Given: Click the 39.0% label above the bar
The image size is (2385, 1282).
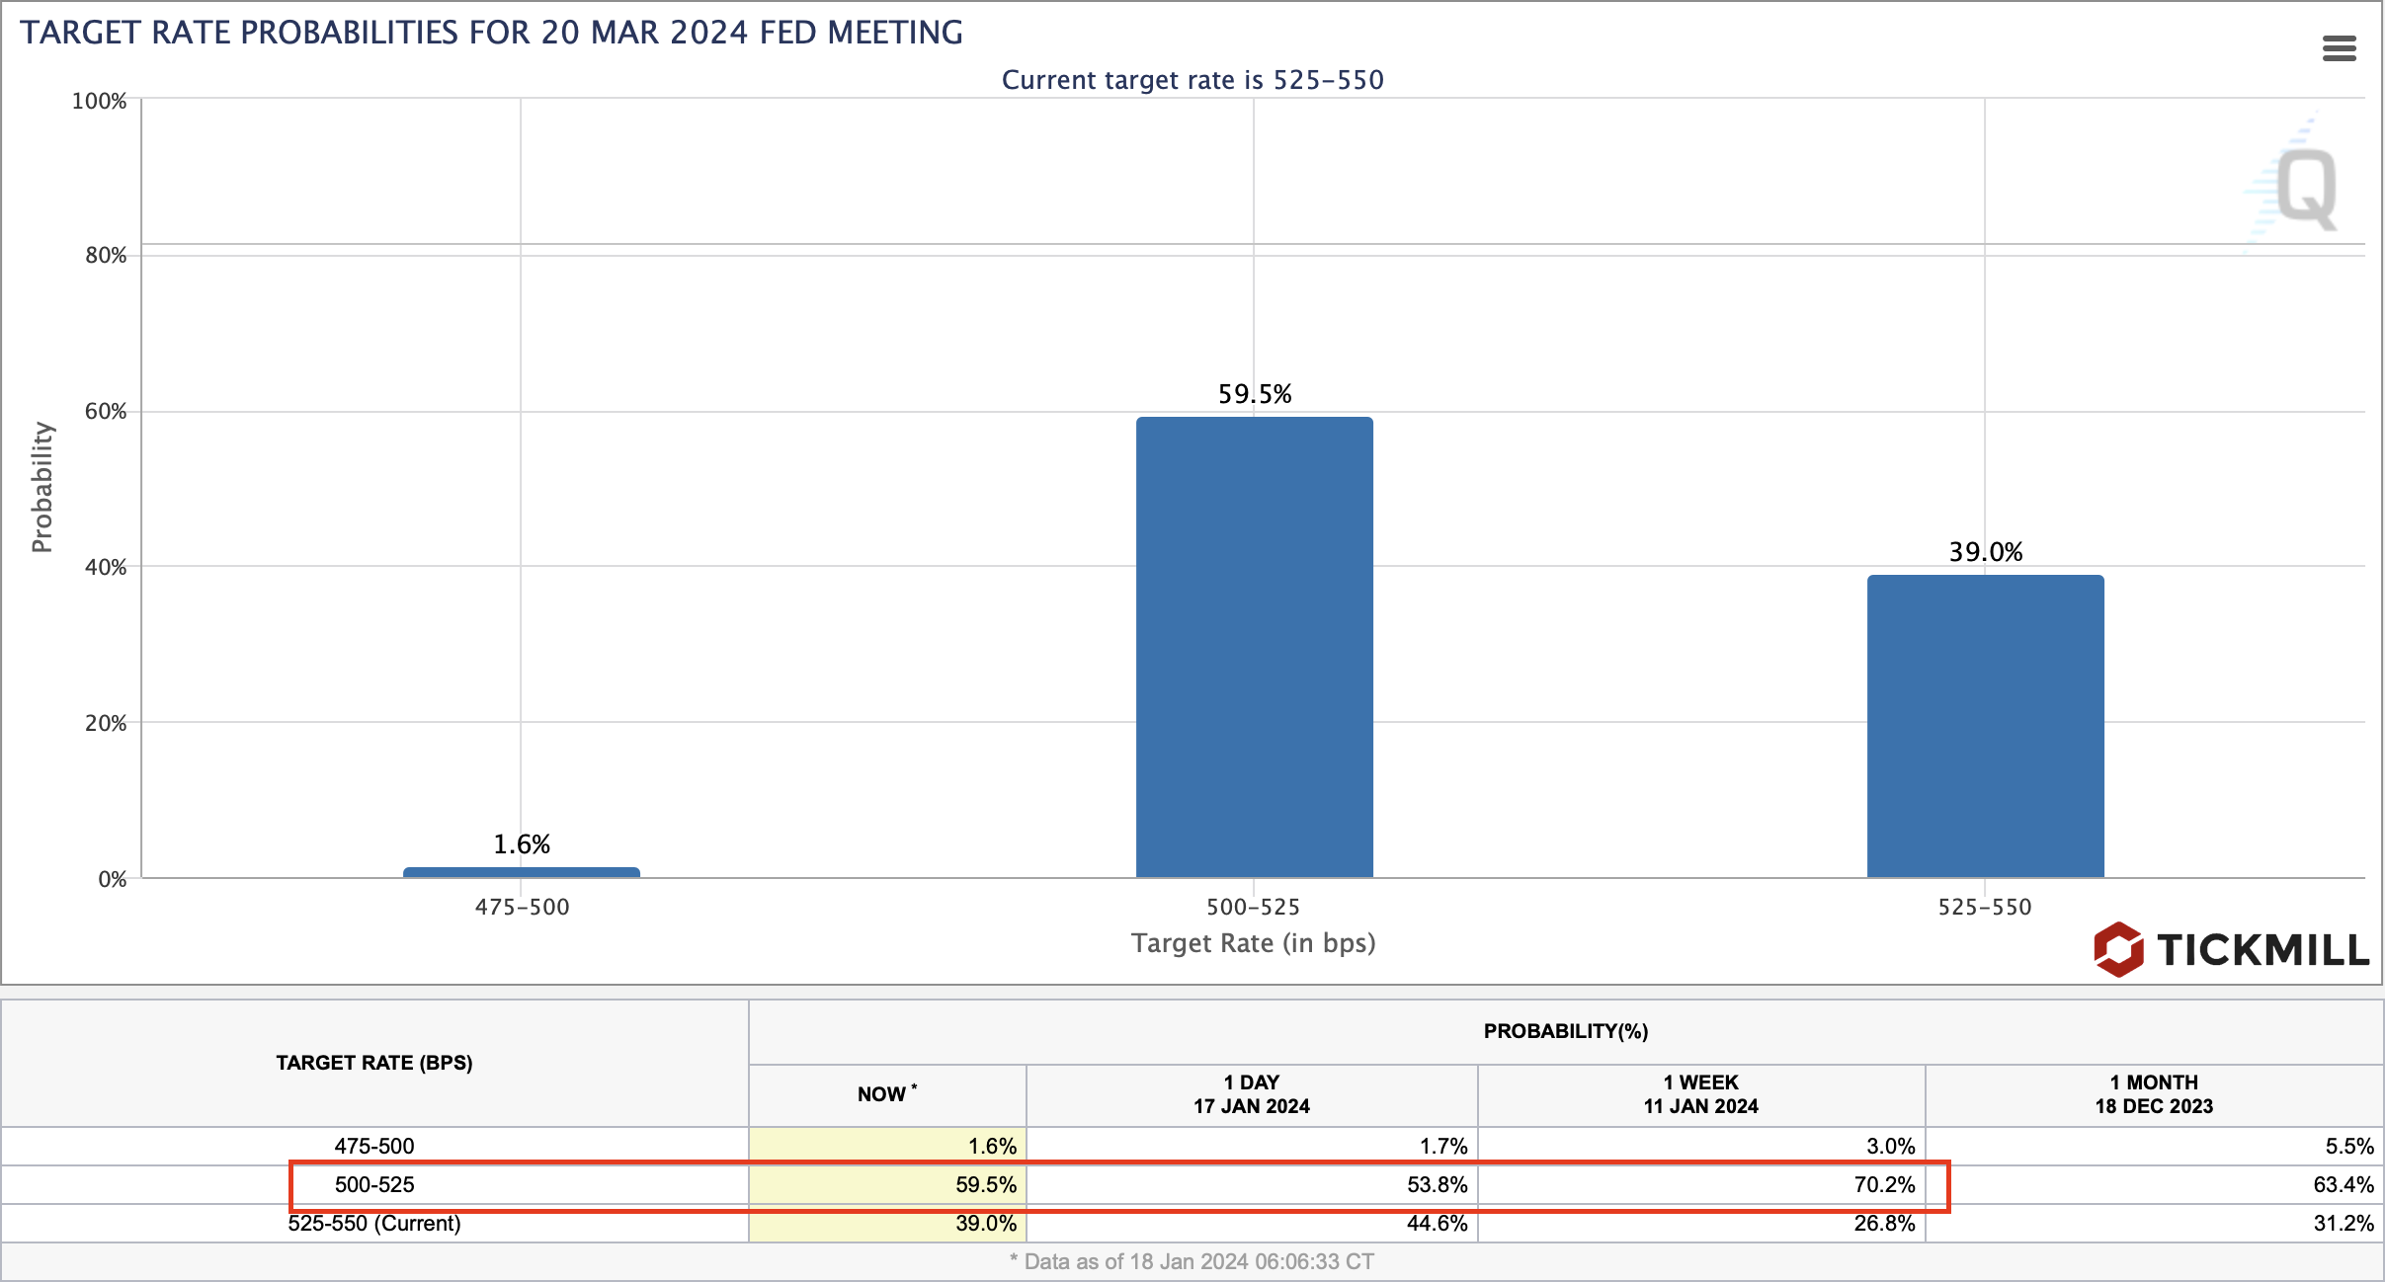Looking at the screenshot, I should point(1985,552).
